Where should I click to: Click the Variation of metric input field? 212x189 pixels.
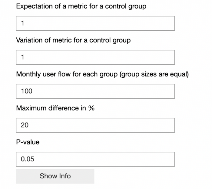[x=95, y=57]
